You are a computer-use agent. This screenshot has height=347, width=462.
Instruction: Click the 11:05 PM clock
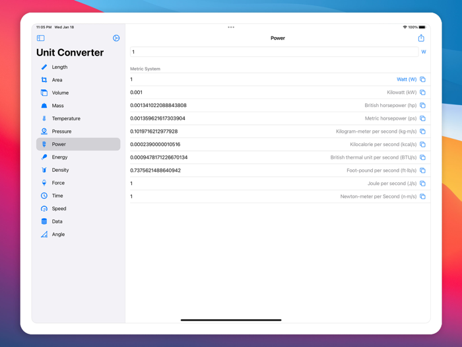click(44, 27)
